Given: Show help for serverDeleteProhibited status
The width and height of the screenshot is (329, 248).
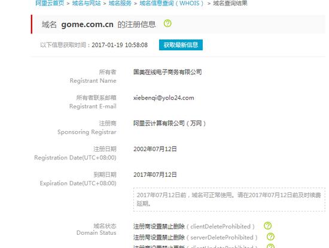Looking at the screenshot, I should pyautogui.click(x=270, y=237).
